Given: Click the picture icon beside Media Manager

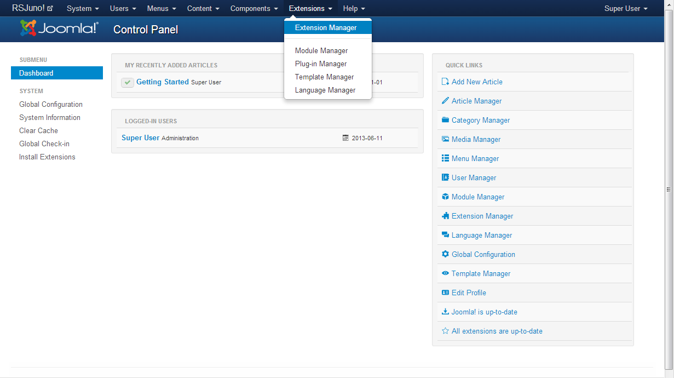Looking at the screenshot, I should tap(445, 139).
